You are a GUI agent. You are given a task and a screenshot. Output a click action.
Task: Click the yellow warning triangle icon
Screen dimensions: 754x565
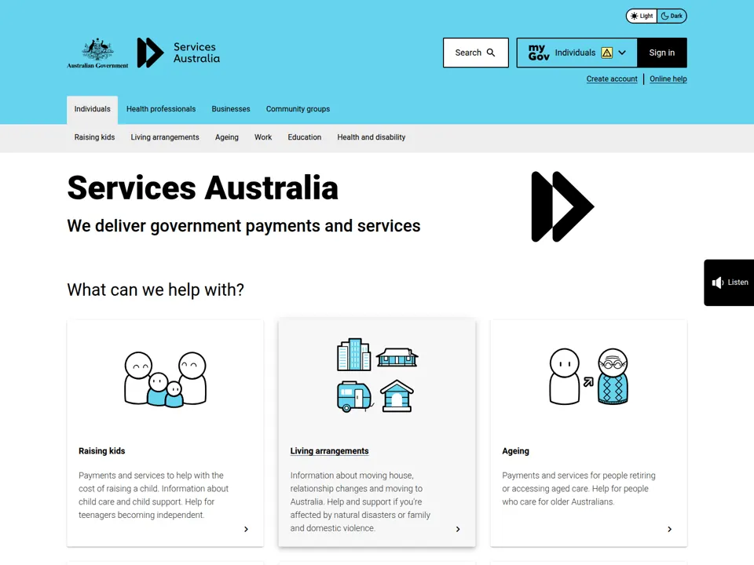pos(607,53)
